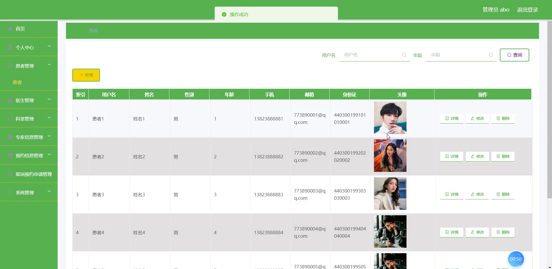This screenshot has height=269, width=552.
Task: Expand the 个人中心 menu chevron
Action: (49, 46)
